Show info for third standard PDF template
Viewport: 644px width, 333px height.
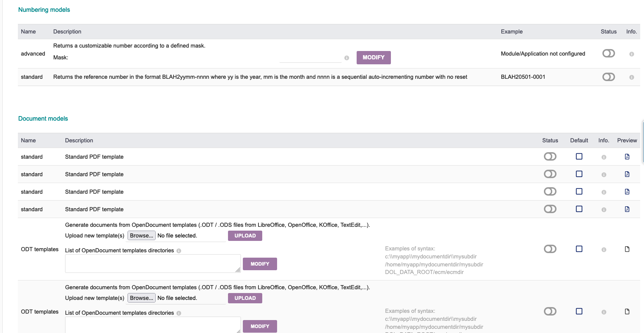pyautogui.click(x=604, y=192)
